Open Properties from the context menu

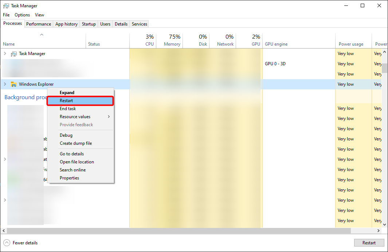[69, 178]
